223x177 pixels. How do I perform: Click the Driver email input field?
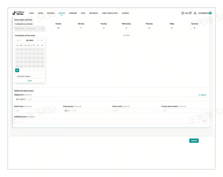[x=135, y=111]
